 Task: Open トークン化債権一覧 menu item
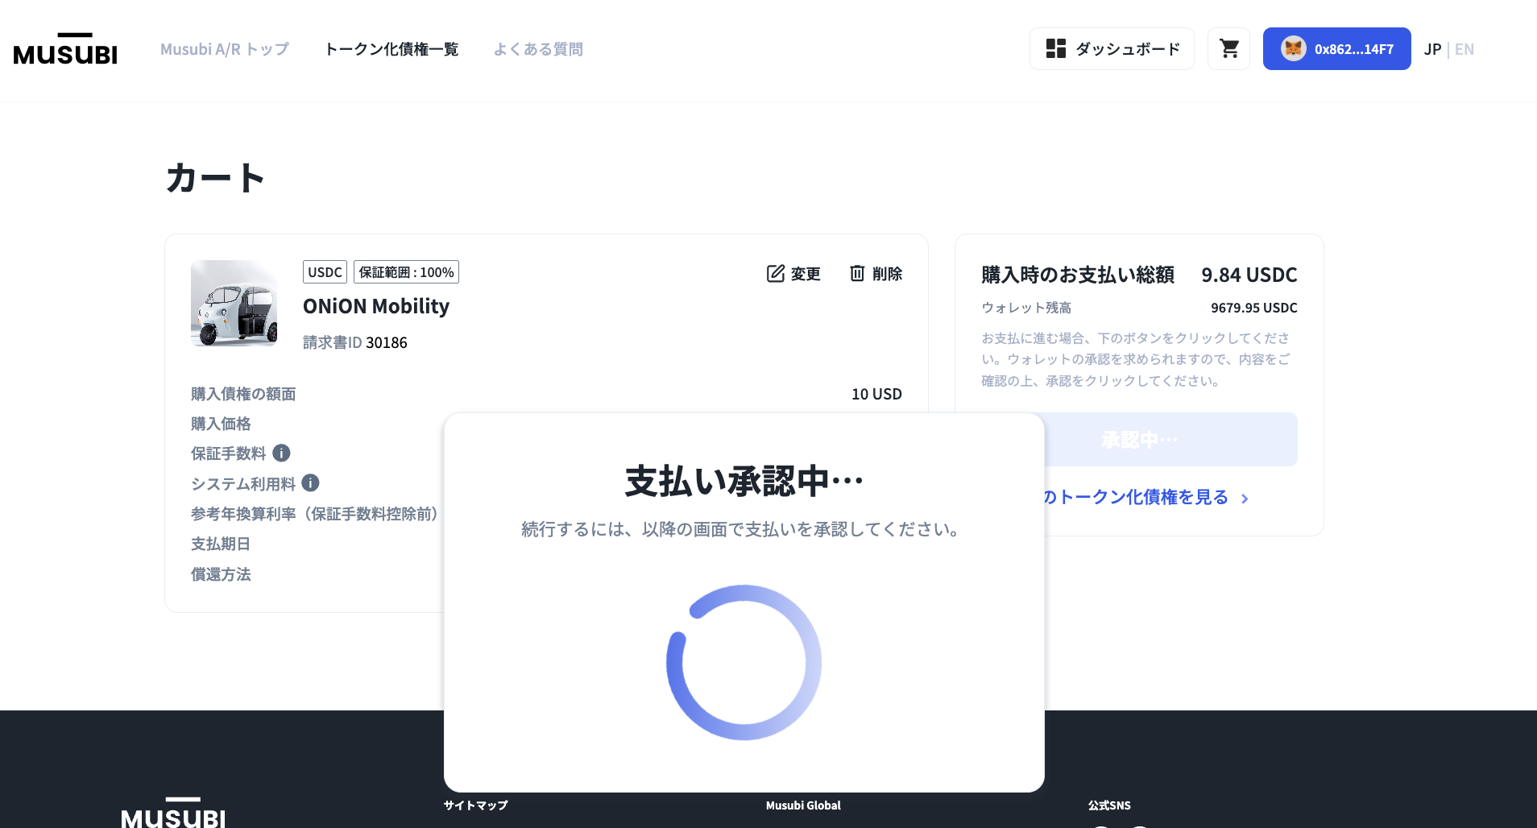coord(391,49)
